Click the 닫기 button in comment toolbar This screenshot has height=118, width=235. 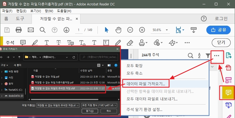tap(221, 42)
